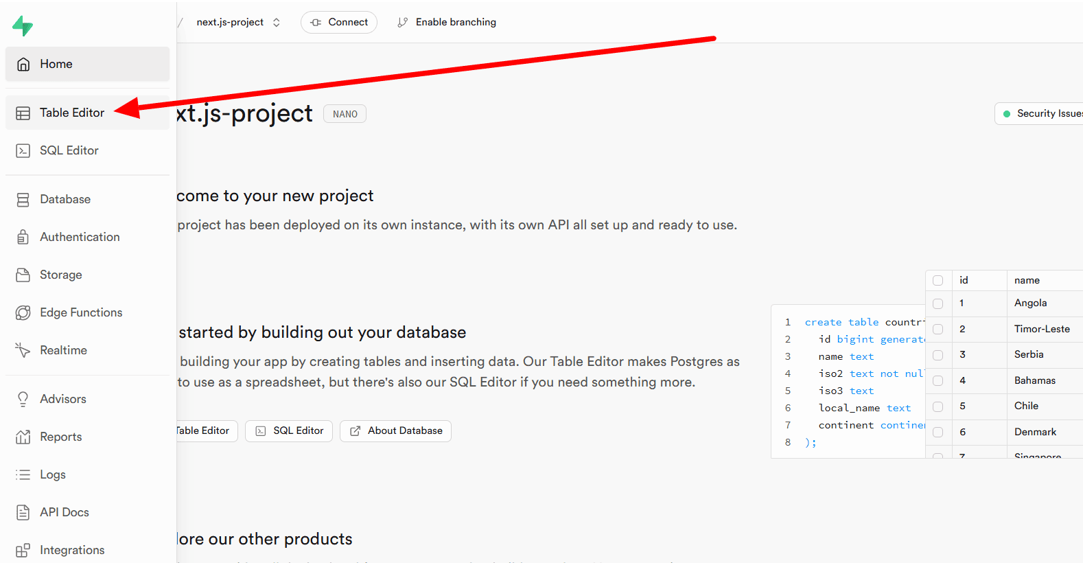Click the Reports chart icon

[x=23, y=437]
